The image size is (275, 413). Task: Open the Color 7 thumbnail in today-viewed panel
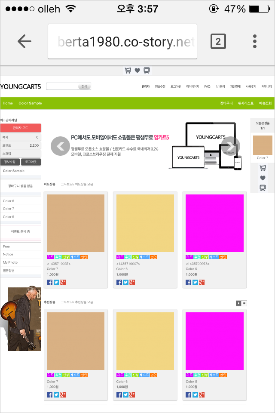263,145
